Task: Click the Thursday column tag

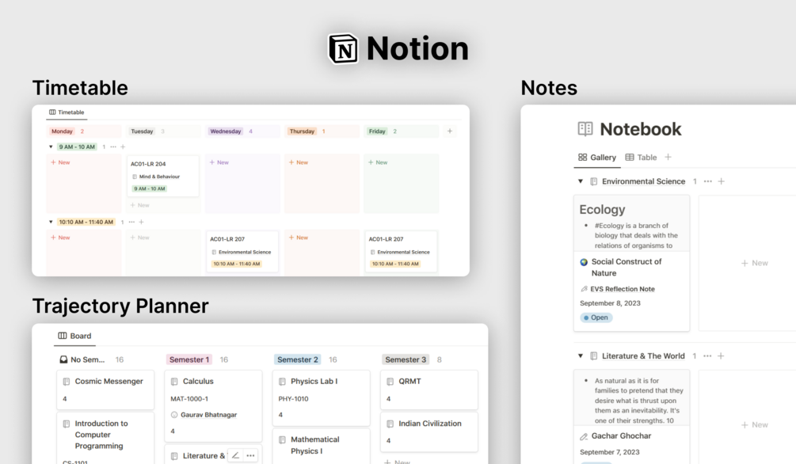Action: tap(302, 131)
